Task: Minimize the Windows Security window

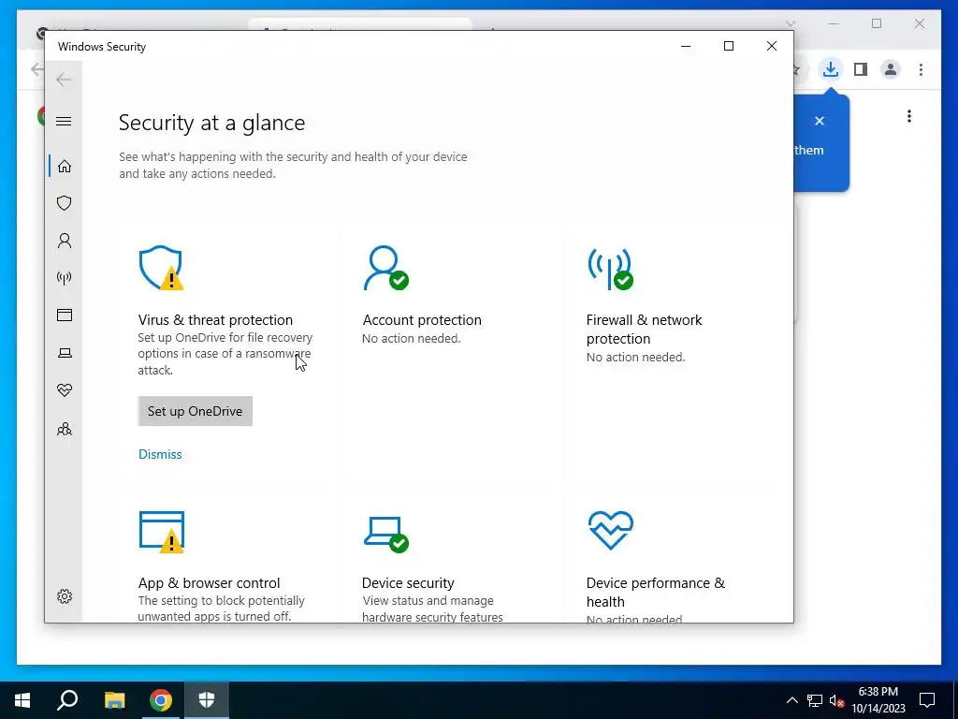Action: click(x=686, y=46)
